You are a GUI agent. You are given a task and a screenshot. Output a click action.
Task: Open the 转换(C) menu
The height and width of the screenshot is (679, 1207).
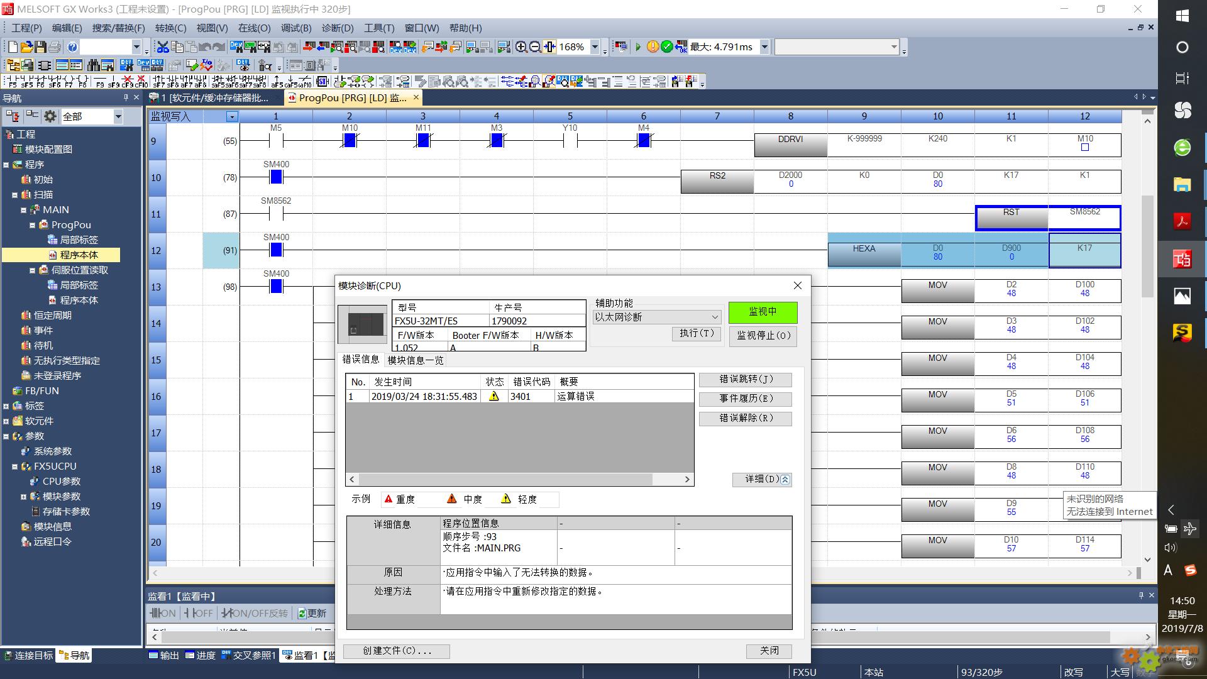170,28
